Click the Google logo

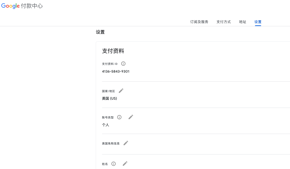click(11, 6)
